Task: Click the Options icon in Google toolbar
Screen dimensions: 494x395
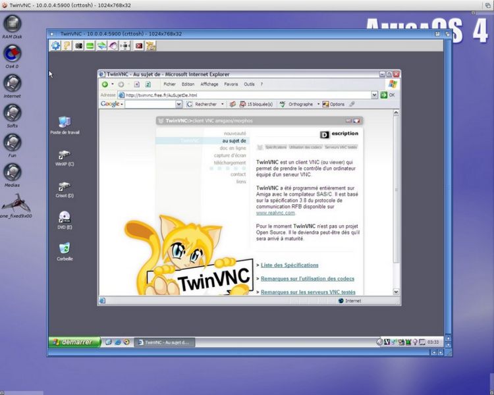Action: pos(333,104)
